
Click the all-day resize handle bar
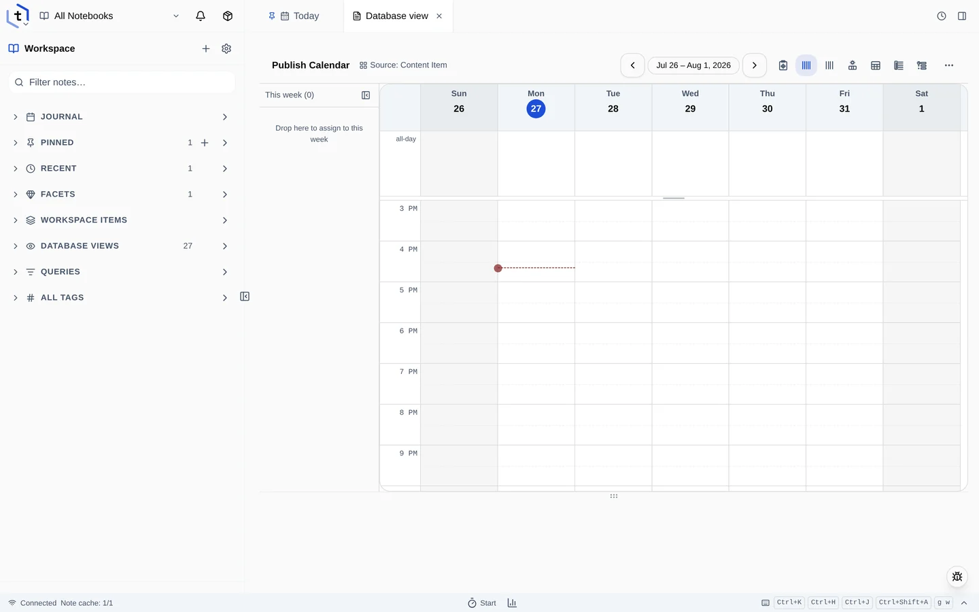[x=674, y=198]
